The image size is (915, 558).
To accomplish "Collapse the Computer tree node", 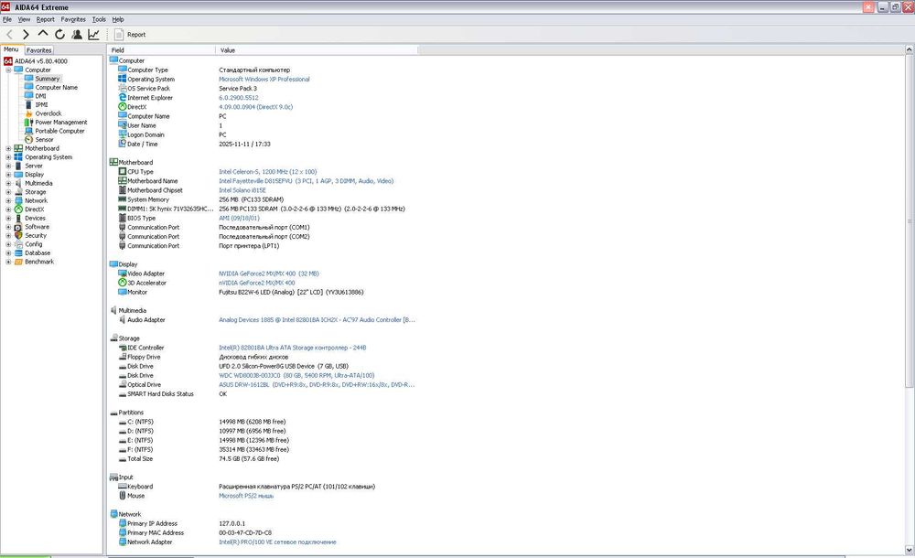I will (9, 70).
